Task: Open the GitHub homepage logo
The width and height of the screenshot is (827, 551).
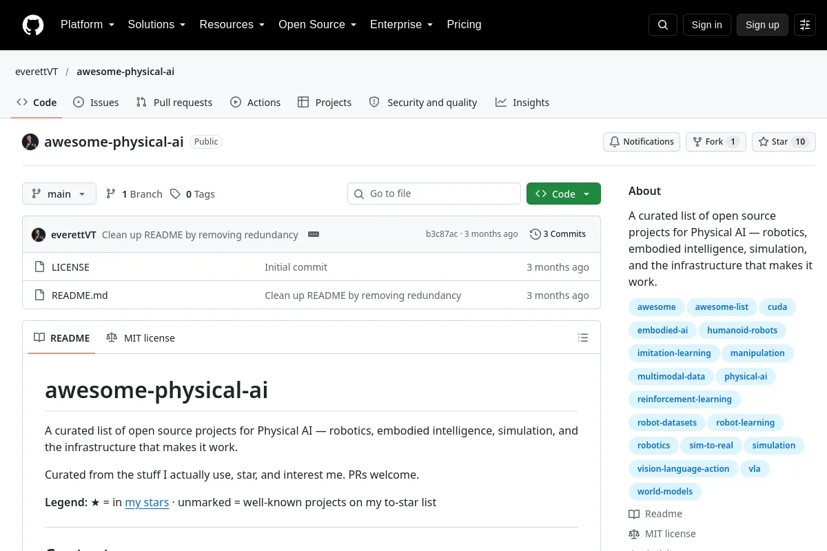Action: (x=33, y=25)
